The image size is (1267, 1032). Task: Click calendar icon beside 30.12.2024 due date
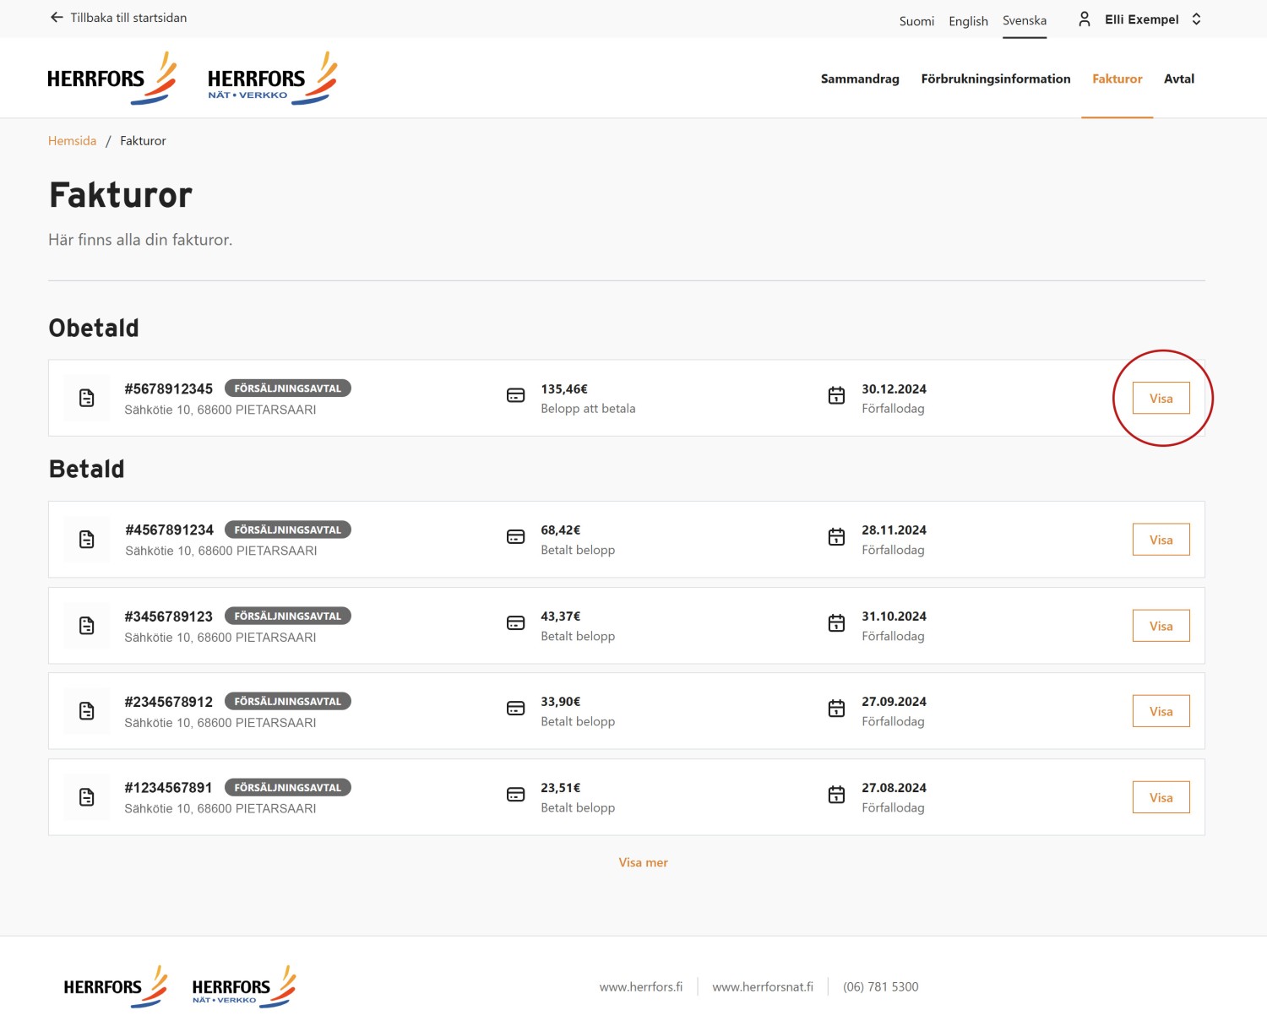pyautogui.click(x=836, y=395)
